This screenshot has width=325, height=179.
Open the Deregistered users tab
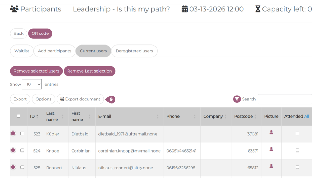(x=134, y=51)
